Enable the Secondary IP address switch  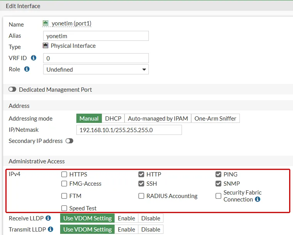(69, 141)
